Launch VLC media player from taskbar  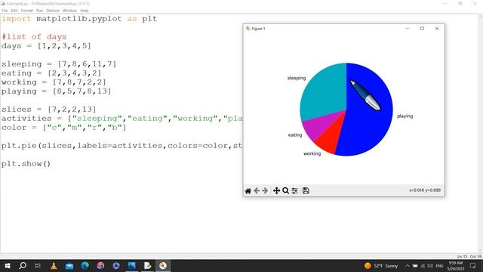coord(54,265)
